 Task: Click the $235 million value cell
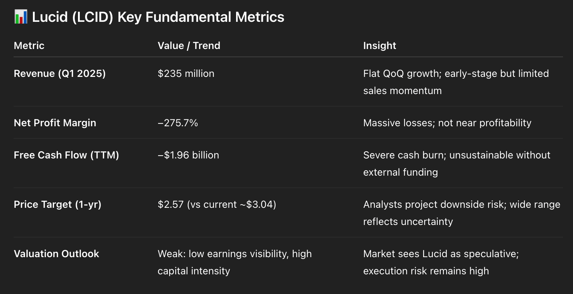tap(186, 73)
